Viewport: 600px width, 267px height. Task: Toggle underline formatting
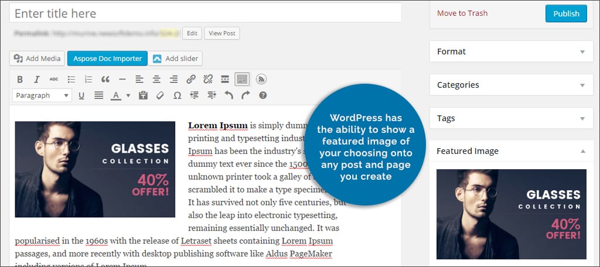coord(81,95)
